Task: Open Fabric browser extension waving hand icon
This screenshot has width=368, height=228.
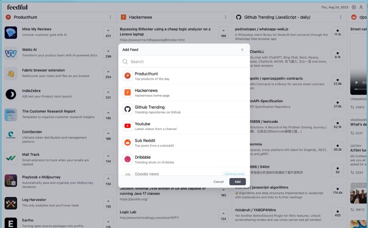Action: coord(11,74)
